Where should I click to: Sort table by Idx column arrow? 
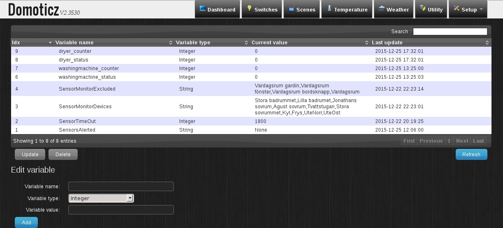[50, 43]
